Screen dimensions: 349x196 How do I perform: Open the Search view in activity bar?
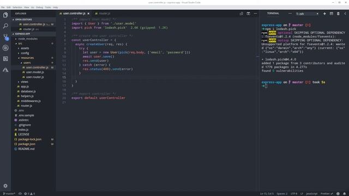tap(5, 26)
